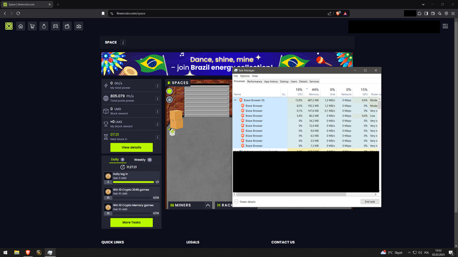Image resolution: width=458 pixels, height=257 pixels.
Task: Go back in browser history
Action: coord(5,13)
